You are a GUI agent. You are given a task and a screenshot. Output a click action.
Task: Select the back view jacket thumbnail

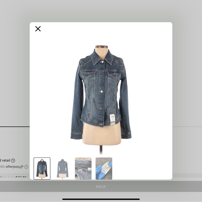tap(63, 169)
